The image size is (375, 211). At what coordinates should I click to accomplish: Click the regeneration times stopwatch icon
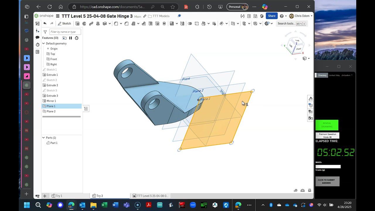tap(77, 38)
